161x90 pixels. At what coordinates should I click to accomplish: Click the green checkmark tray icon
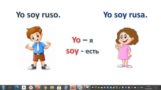(99, 87)
